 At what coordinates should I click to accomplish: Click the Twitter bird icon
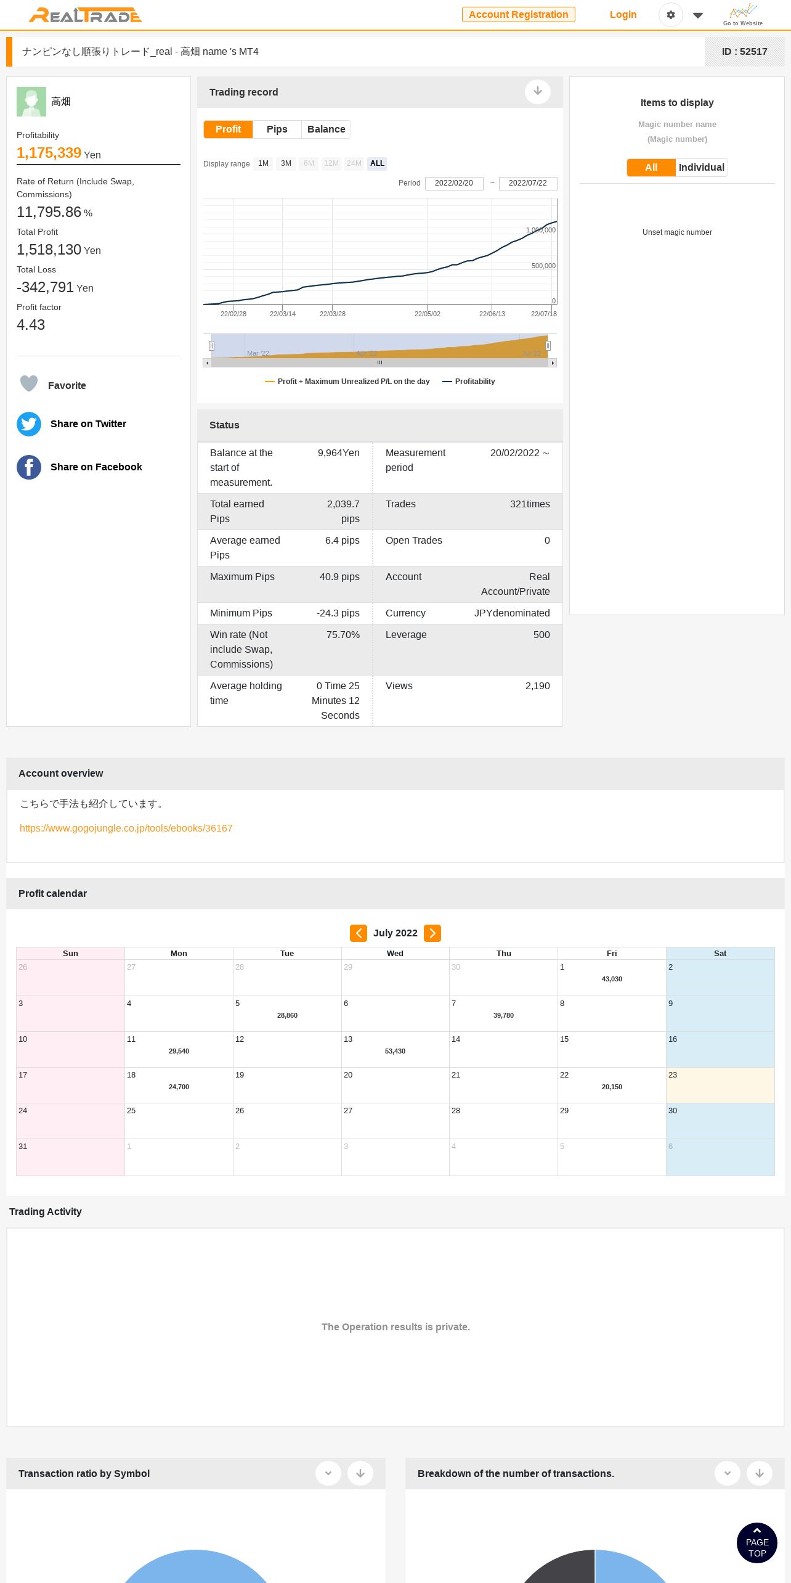click(29, 424)
